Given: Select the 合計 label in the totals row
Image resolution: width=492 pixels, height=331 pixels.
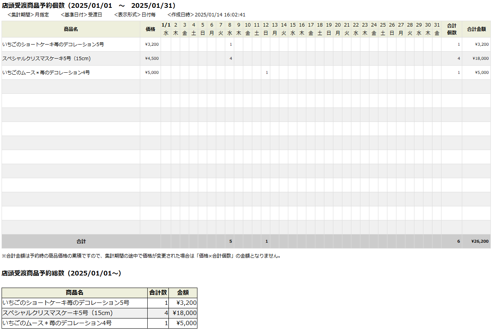Looking at the screenshot, I should click(x=81, y=242).
